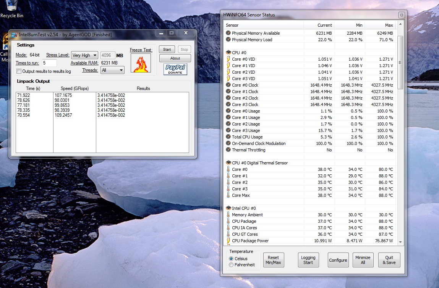
Task: Select the Celsius temperature option
Action: (231, 259)
